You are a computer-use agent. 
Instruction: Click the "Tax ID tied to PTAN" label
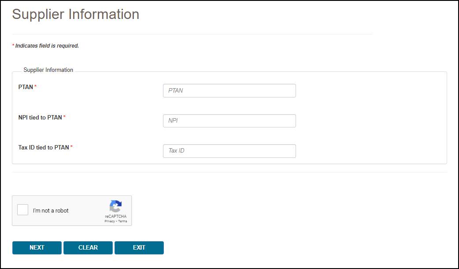[x=44, y=147]
